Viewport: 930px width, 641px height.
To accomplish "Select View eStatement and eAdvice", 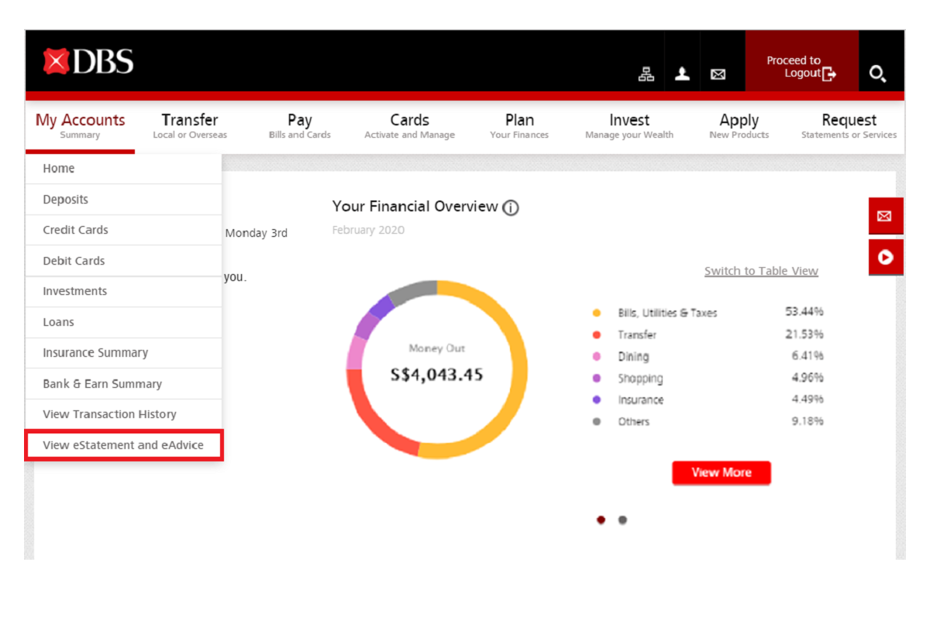I will point(123,445).
